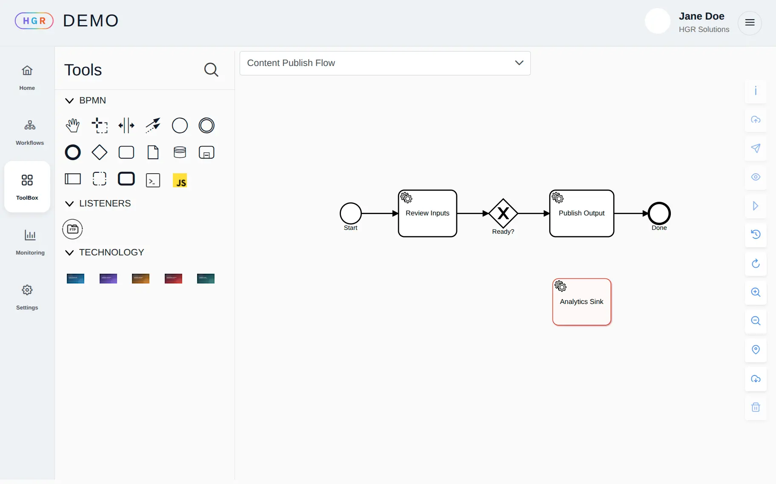This screenshot has width=776, height=484.
Task: Select the Analytics Sink task node
Action: [581, 302]
